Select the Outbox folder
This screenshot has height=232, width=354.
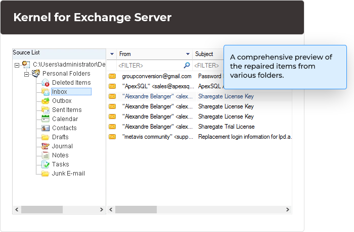pos(62,101)
